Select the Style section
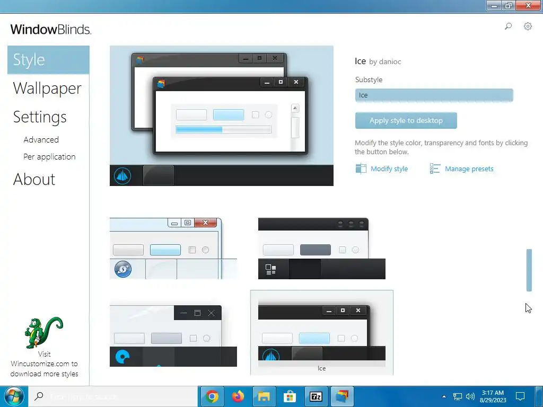Screen dimensions: 543x407 click(48, 59)
